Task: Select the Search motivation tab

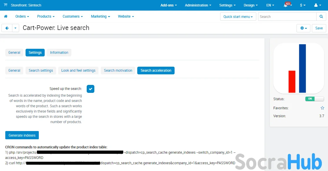Action: coord(118,71)
